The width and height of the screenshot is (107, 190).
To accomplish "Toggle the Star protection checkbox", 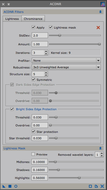I will pyautogui.click(x=33, y=132).
